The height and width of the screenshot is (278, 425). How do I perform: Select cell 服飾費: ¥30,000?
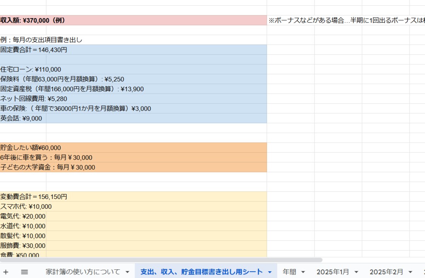coord(23,246)
